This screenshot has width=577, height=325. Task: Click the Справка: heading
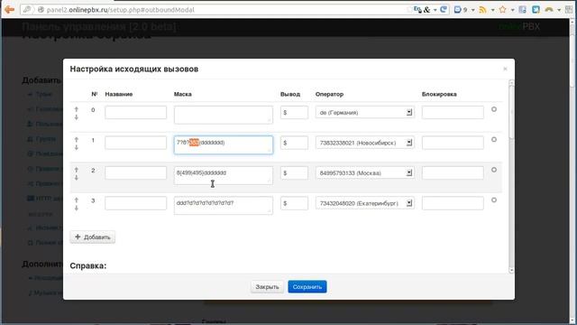tap(88, 265)
